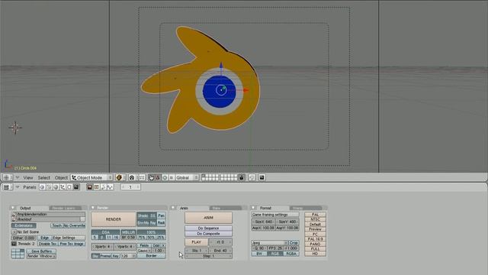Toggle the Edge rendering button
Screen dimensions: 488x275
(44, 238)
